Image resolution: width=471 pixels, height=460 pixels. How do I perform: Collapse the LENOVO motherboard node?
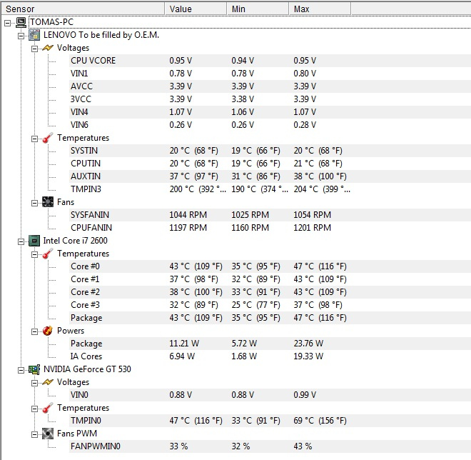click(x=21, y=36)
